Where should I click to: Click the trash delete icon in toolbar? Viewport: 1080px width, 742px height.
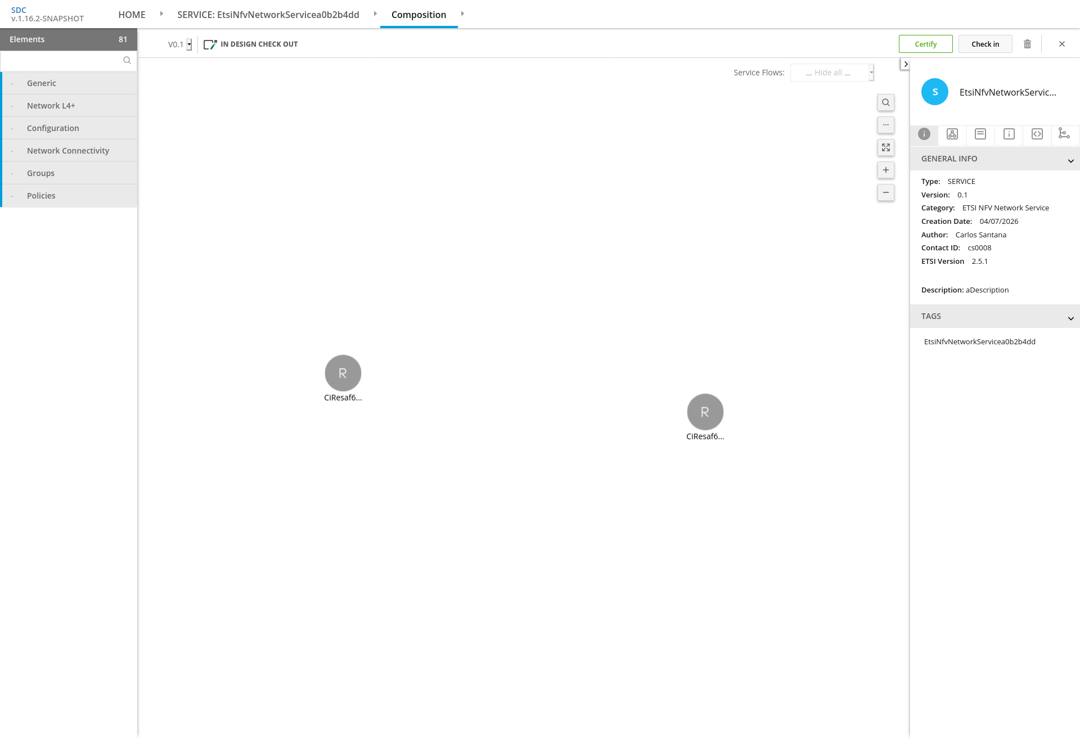[x=1027, y=44]
